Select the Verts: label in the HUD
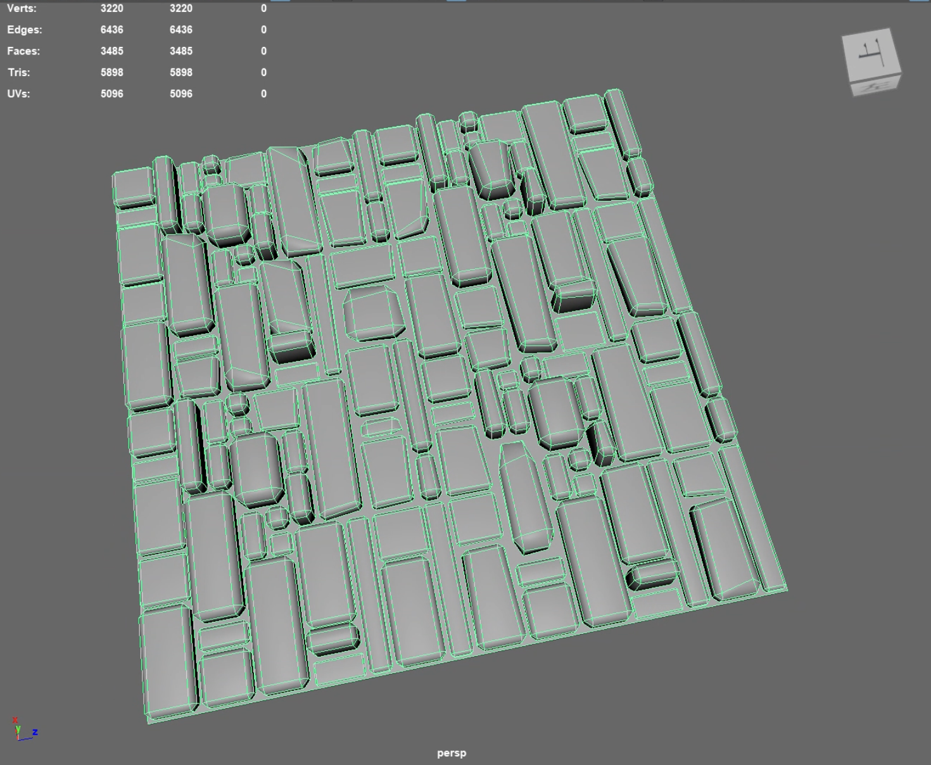 click(x=22, y=8)
